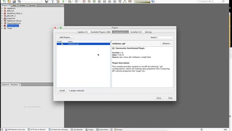Open the Available Plugins (186) tab
This screenshot has height=131, width=232.
[x=100, y=32]
